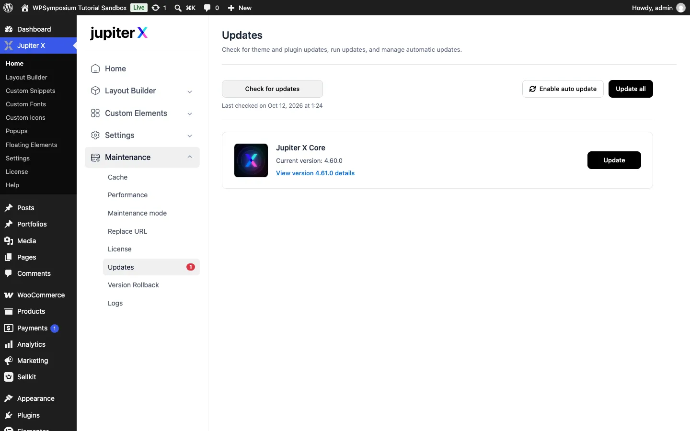Open Version Rollback under Maintenance

pos(151,285)
